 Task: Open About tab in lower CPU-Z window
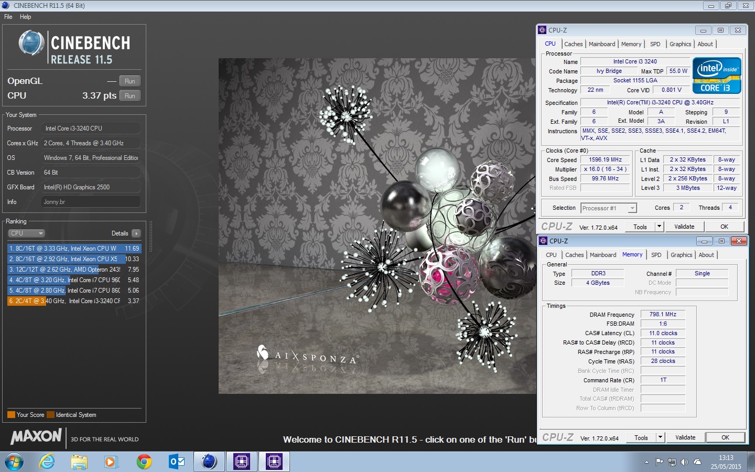(706, 255)
